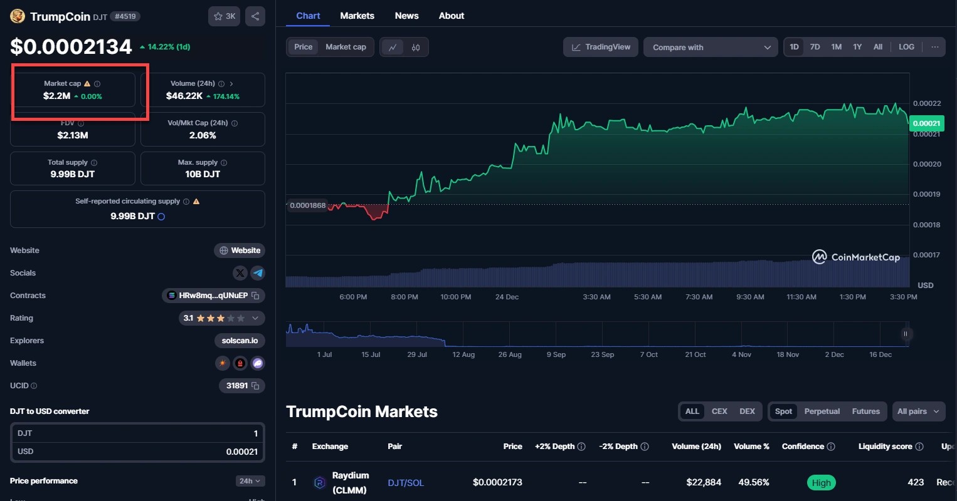This screenshot has width=957, height=501.
Task: Open the X social profile icon
Action: click(240, 273)
